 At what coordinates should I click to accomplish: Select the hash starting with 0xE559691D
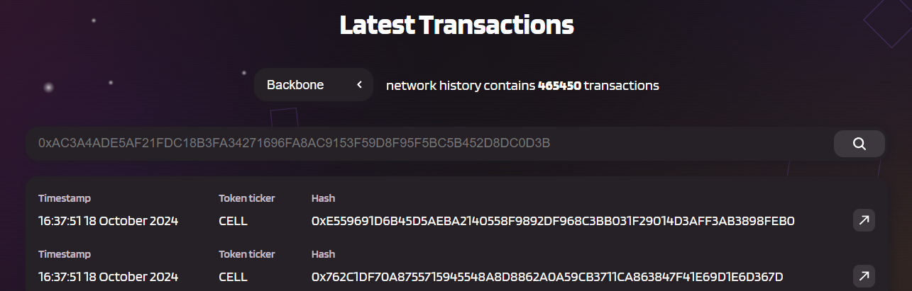click(x=553, y=221)
